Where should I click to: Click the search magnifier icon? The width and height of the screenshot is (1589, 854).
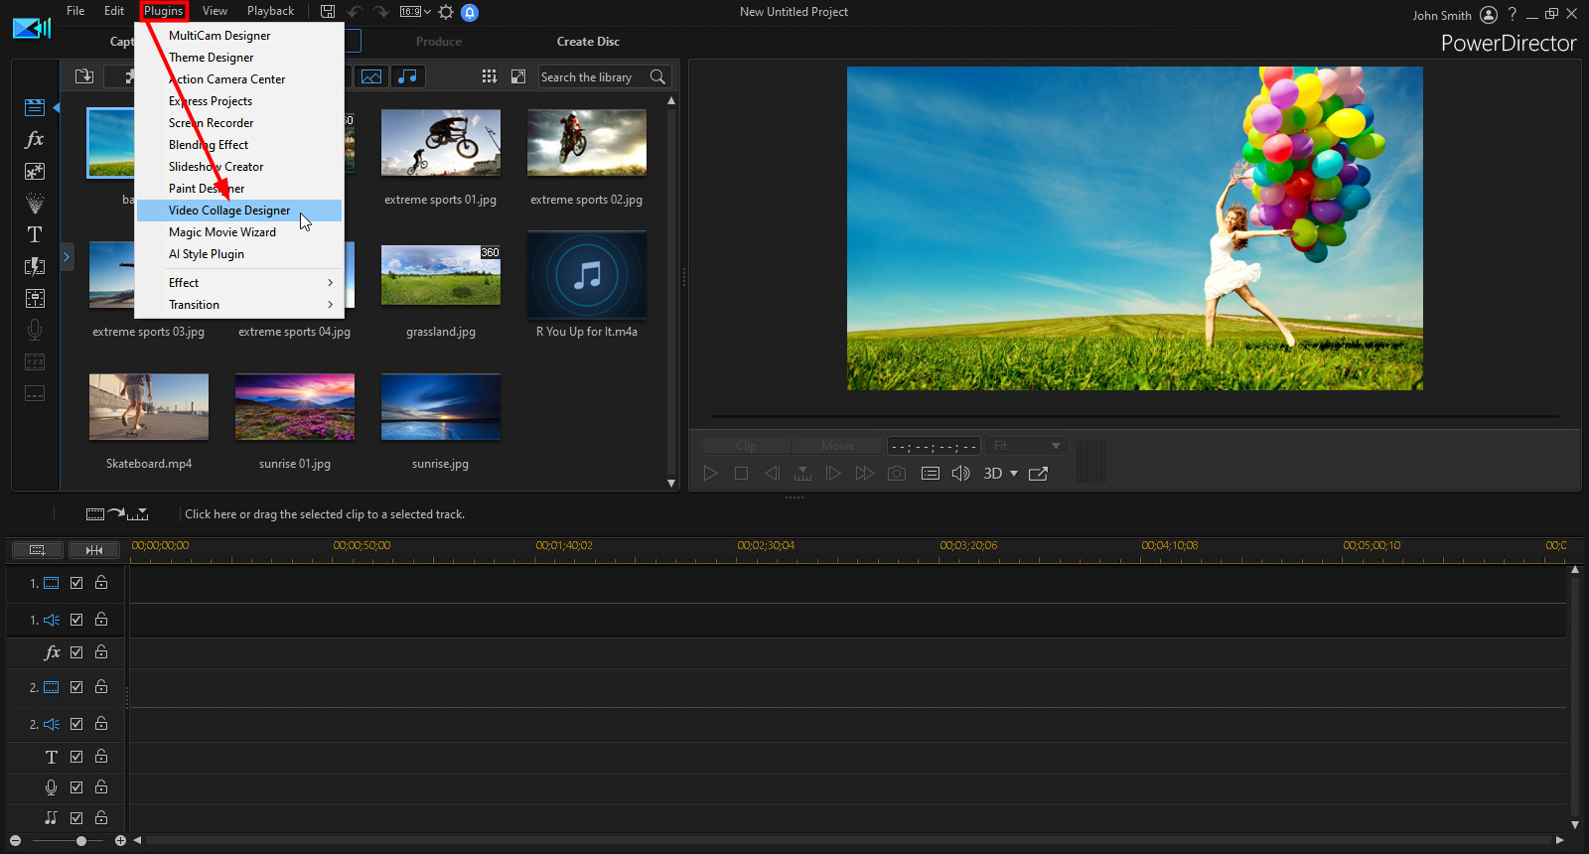point(657,76)
